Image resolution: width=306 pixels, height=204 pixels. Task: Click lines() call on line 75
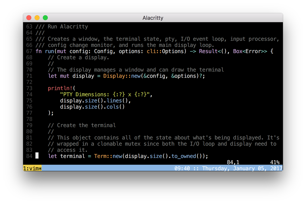coord(117,101)
